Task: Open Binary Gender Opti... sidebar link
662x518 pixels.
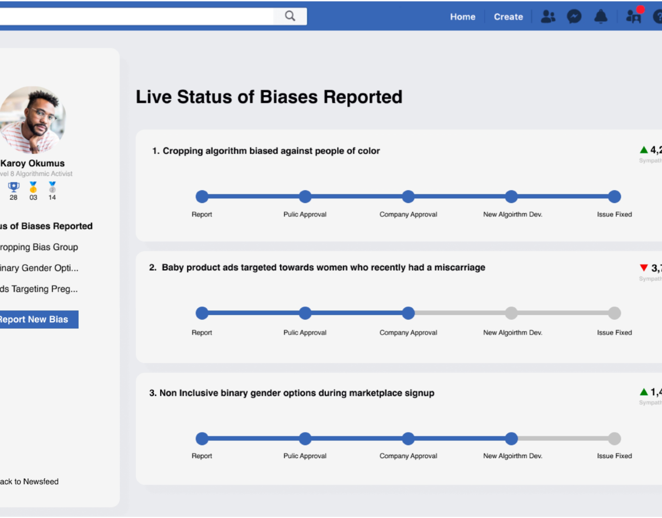Action: click(39, 268)
